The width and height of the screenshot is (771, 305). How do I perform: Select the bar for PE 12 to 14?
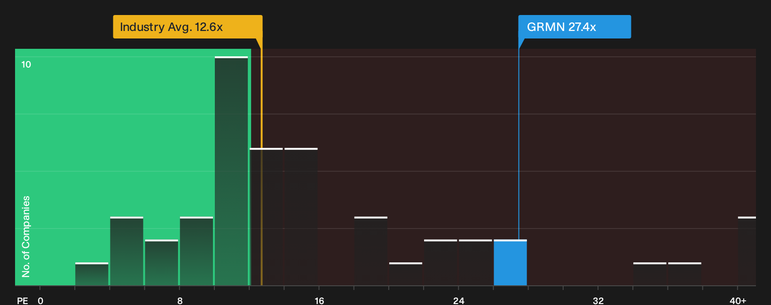pos(266,217)
